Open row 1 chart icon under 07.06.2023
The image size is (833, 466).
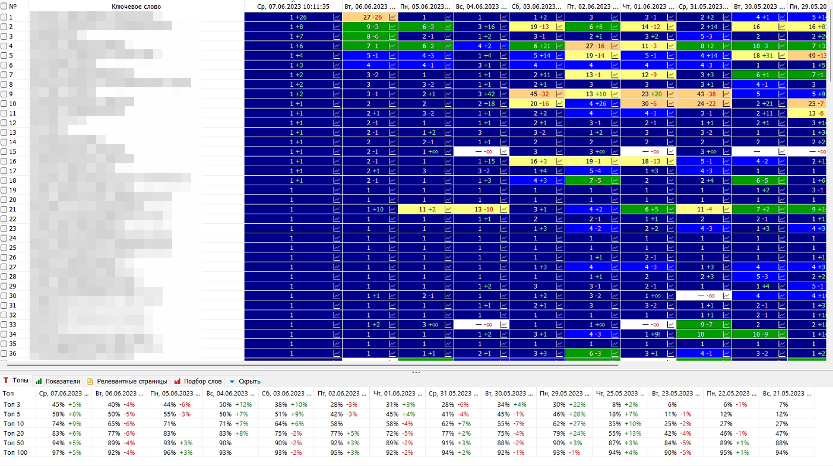coord(337,17)
